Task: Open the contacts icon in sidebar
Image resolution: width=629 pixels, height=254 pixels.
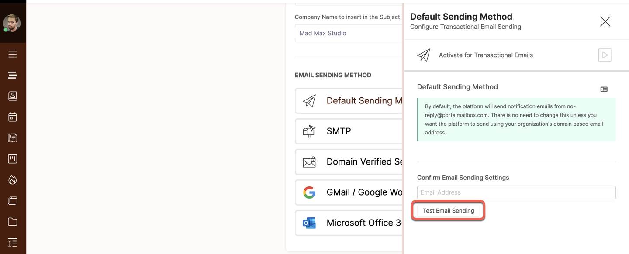Action: pos(13,96)
